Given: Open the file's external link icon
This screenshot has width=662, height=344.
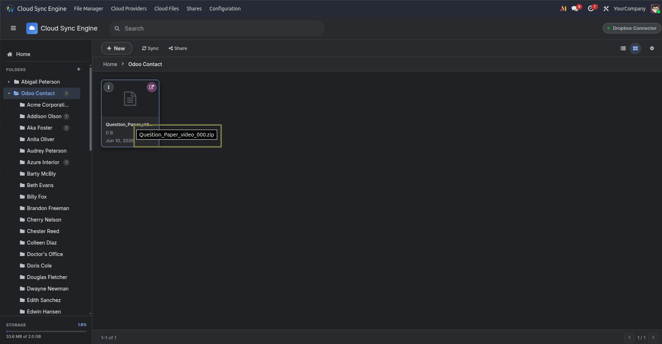Looking at the screenshot, I should 152,87.
